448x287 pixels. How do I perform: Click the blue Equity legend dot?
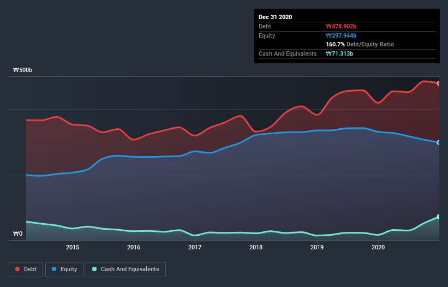54,269
